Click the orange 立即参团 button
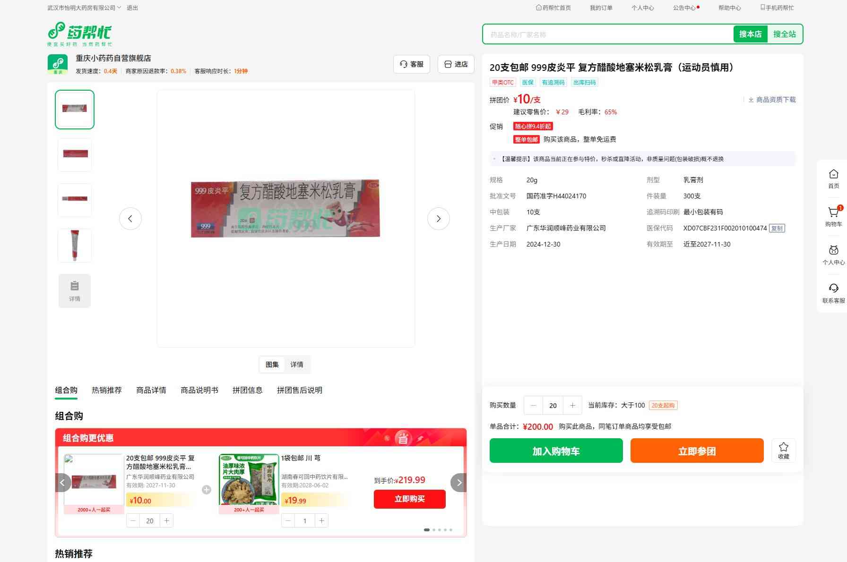Image resolution: width=847 pixels, height=562 pixels. tap(697, 451)
